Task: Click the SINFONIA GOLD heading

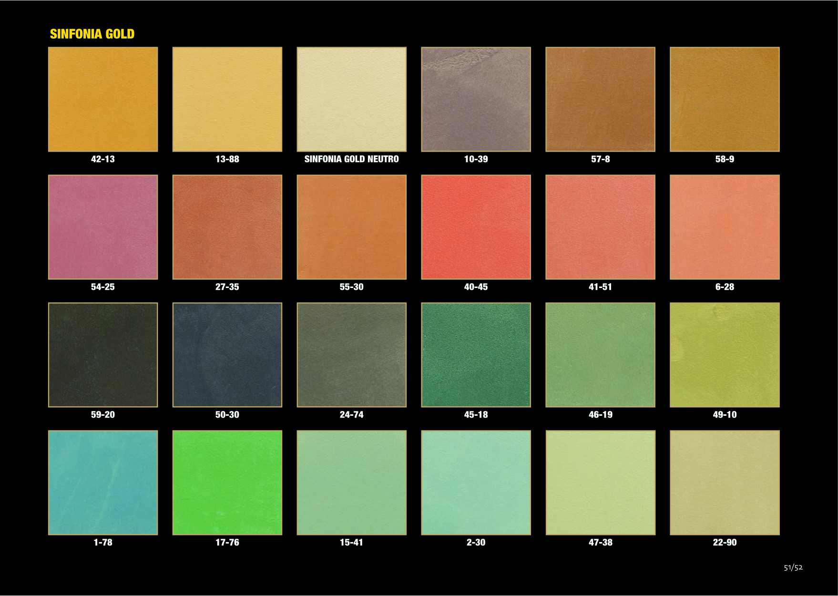Action: tap(92, 34)
